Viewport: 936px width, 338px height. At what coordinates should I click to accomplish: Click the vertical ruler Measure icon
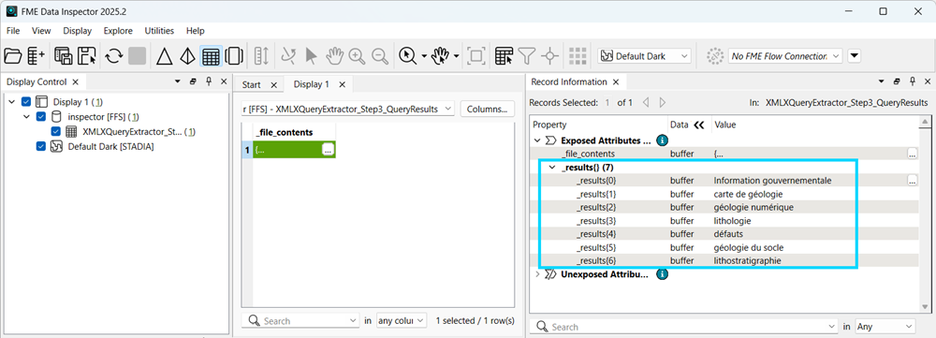pyautogui.click(x=261, y=56)
